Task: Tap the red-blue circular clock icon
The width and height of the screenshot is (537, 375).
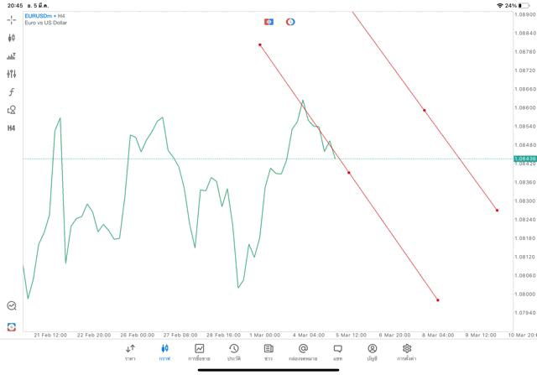Action: (290, 21)
